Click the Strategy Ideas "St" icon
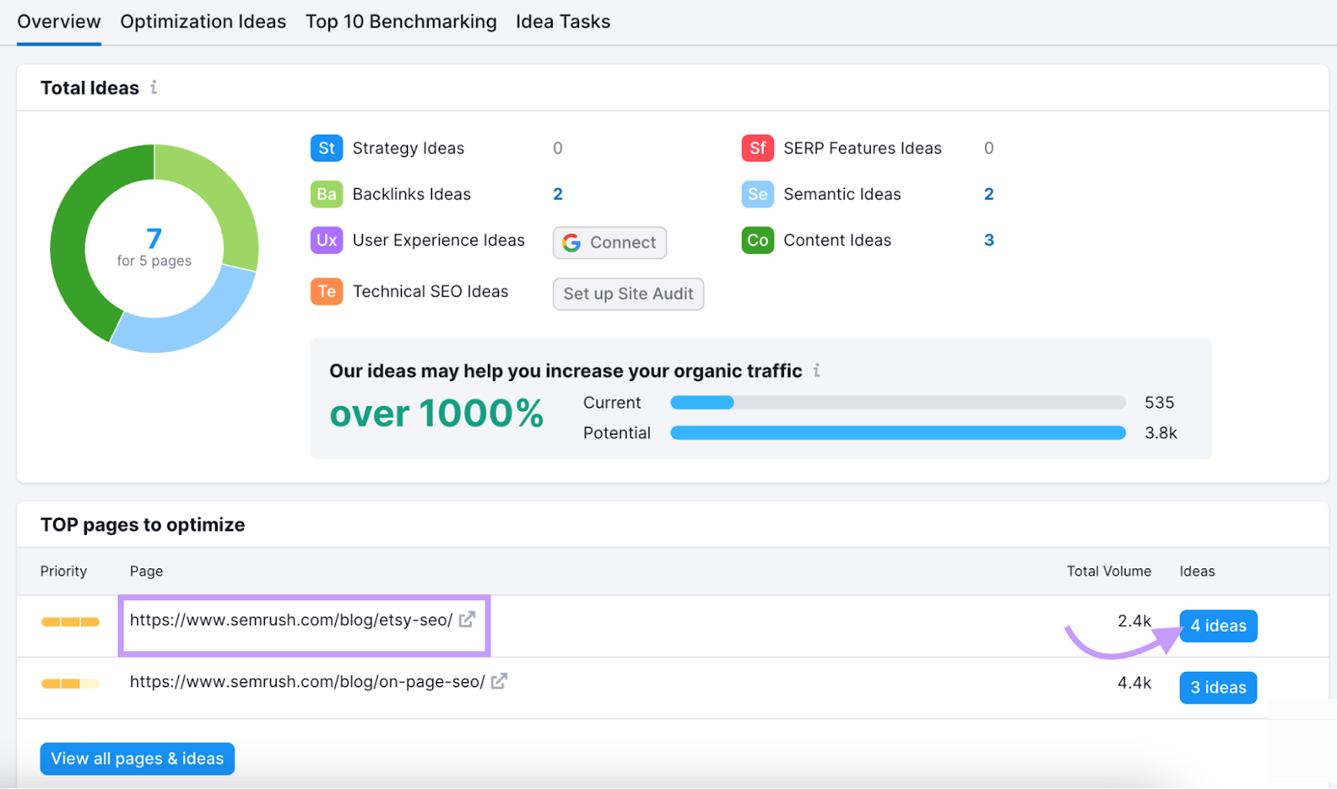This screenshot has height=789, width=1337. 326,148
